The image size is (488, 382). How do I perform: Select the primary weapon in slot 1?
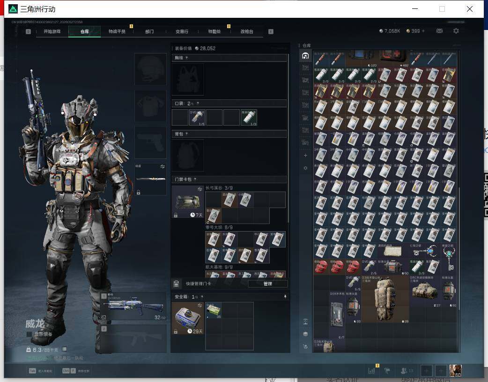pos(133,306)
